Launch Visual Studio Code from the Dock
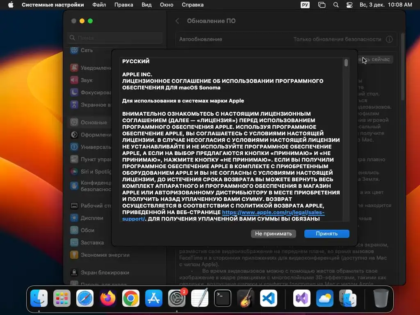Screen dimensions: 420x315 click(268, 298)
